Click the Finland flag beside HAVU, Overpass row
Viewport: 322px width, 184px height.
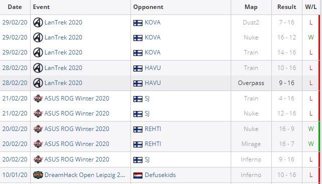tap(138, 83)
